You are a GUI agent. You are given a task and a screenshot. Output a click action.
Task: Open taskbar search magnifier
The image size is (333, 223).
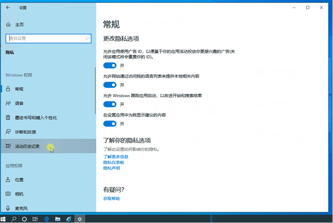(x=14, y=219)
